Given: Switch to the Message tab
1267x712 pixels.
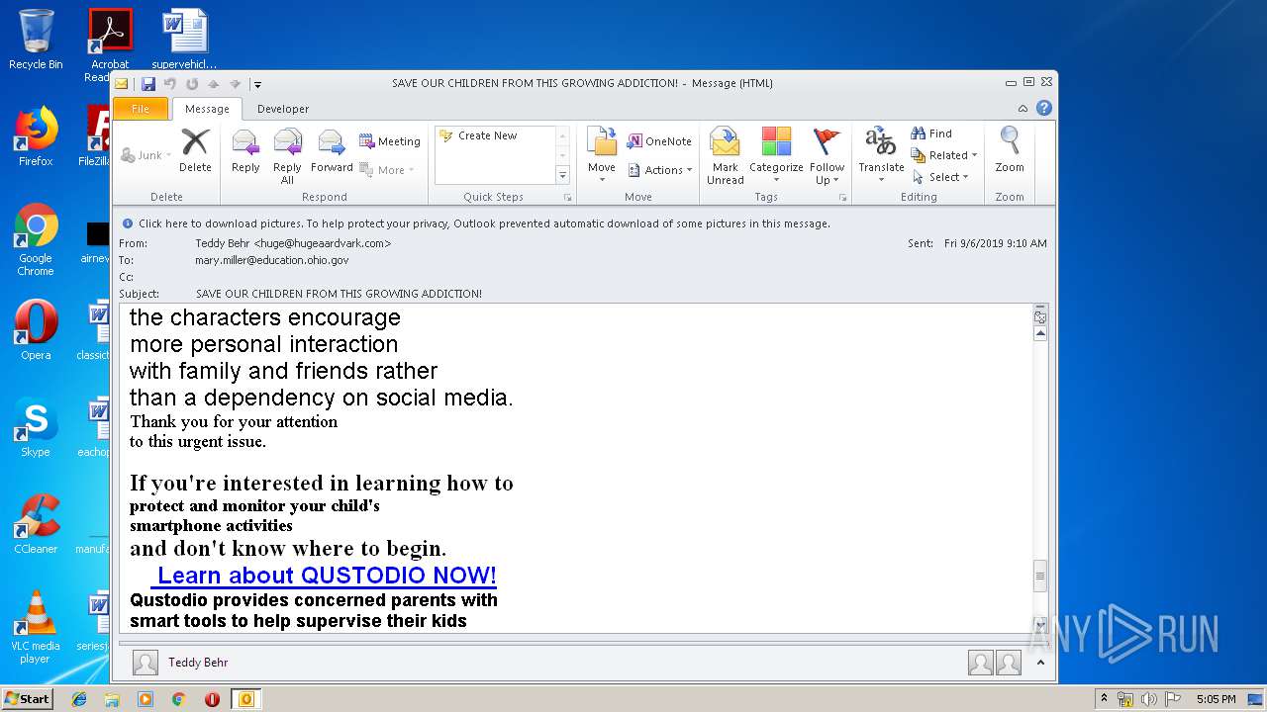Looking at the screenshot, I should tap(207, 109).
